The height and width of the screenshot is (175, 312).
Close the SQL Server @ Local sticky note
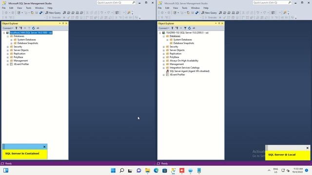(308, 148)
